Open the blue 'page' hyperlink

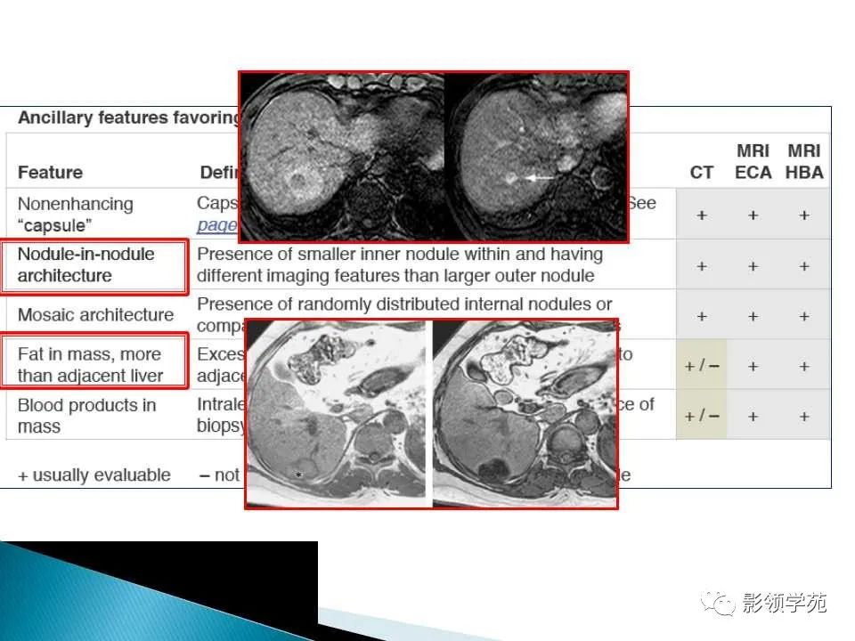(217, 224)
